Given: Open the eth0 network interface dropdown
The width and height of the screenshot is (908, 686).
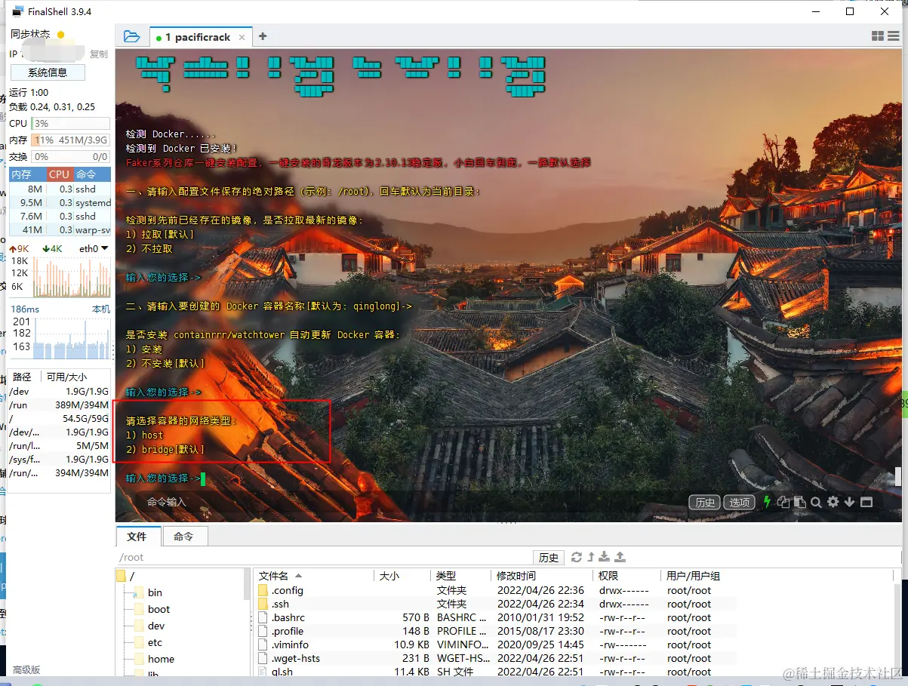Looking at the screenshot, I should tap(94, 248).
